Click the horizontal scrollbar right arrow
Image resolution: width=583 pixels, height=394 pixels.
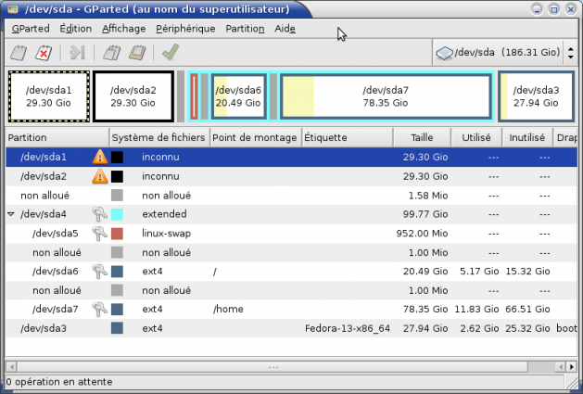click(x=572, y=367)
